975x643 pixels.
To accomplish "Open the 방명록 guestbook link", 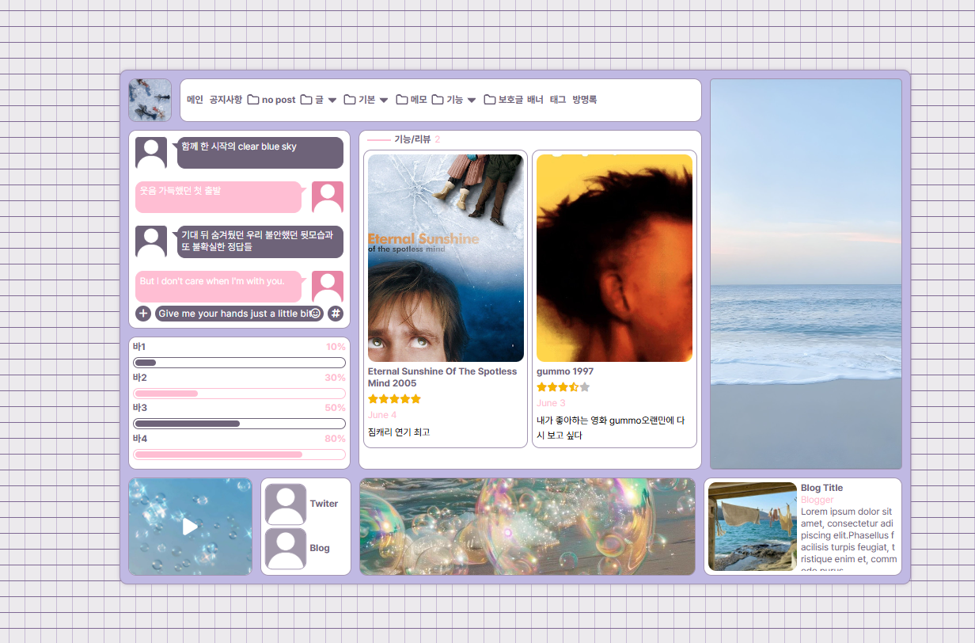I will click(585, 100).
